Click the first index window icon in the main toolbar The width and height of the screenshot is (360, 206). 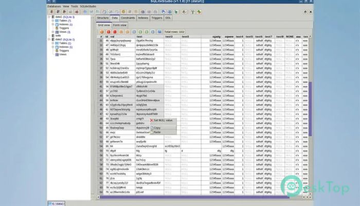[x=104, y=12]
